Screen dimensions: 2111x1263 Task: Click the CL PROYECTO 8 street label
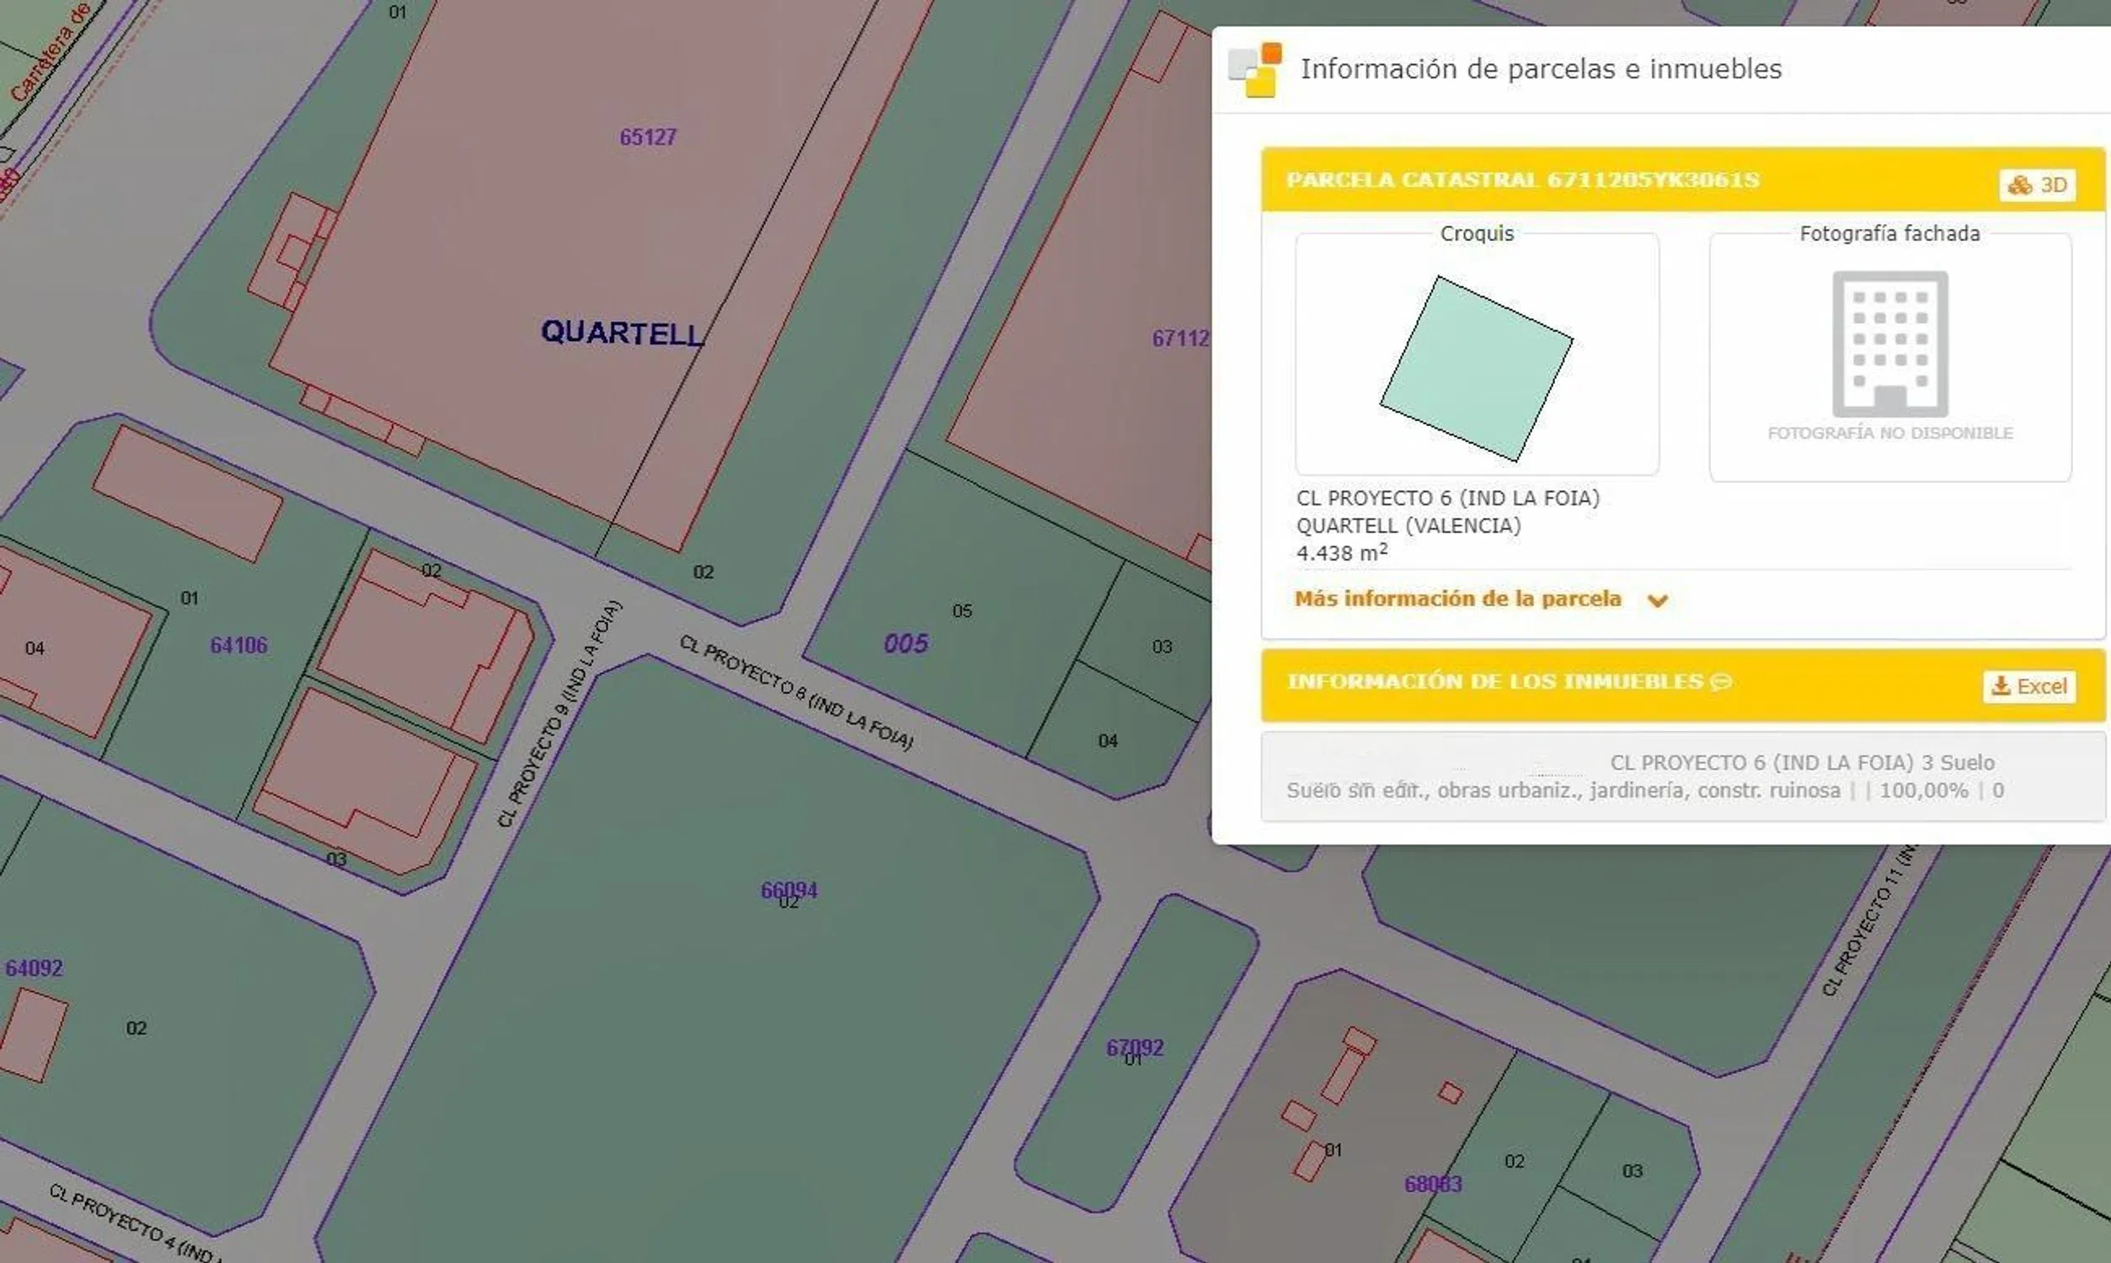[795, 693]
